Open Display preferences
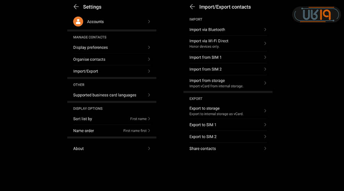This screenshot has height=191, width=344. click(91, 48)
